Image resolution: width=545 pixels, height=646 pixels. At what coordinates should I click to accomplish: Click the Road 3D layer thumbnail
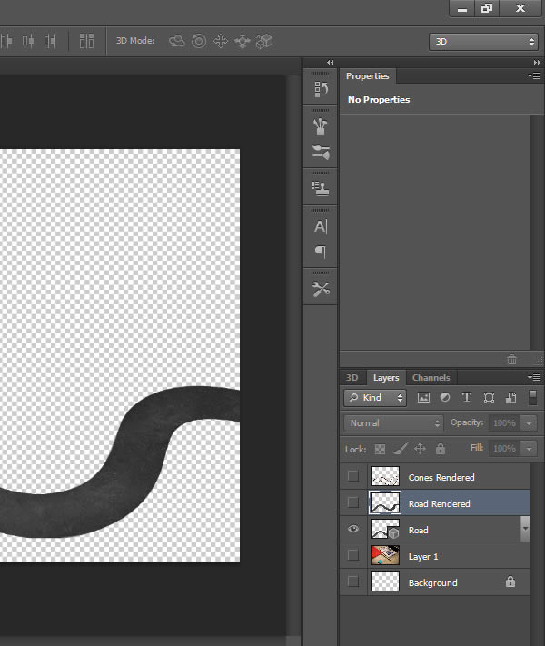385,529
